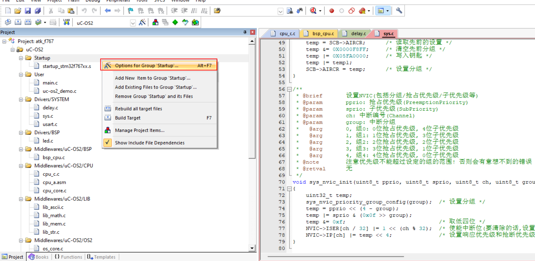The image size is (535, 261).
Task: Click the Download (LOAD) to flash icon
Action: (67, 22)
